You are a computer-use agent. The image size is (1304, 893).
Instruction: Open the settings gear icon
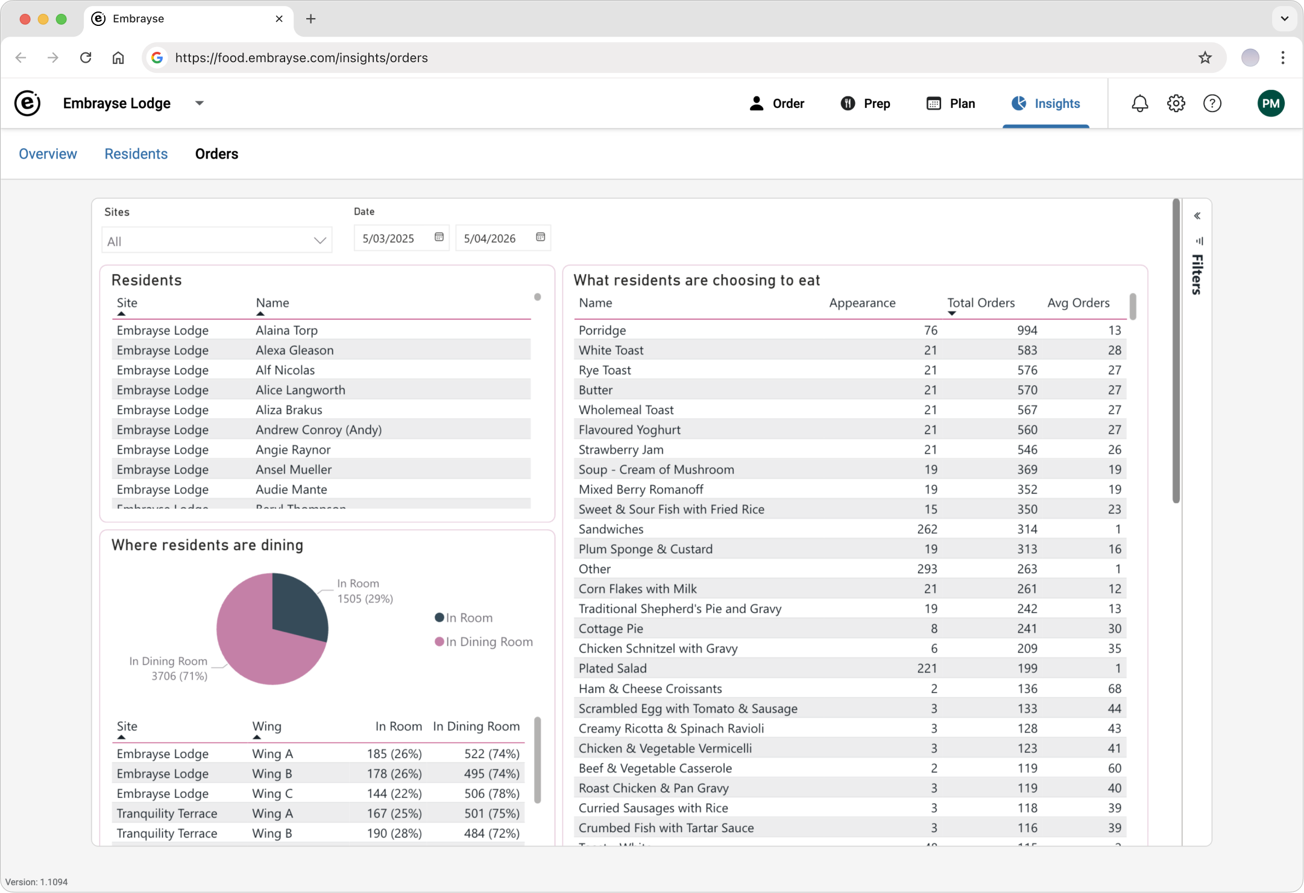pyautogui.click(x=1176, y=104)
